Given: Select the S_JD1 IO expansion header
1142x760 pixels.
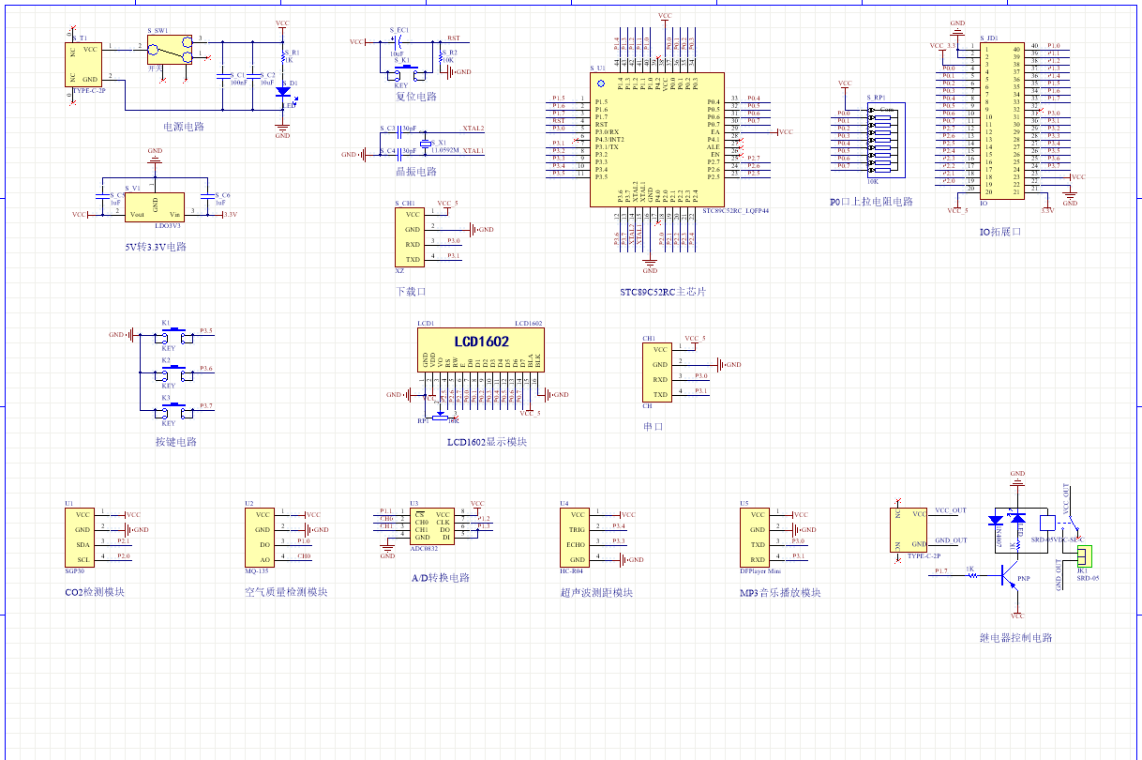Looking at the screenshot, I should [x=1001, y=121].
